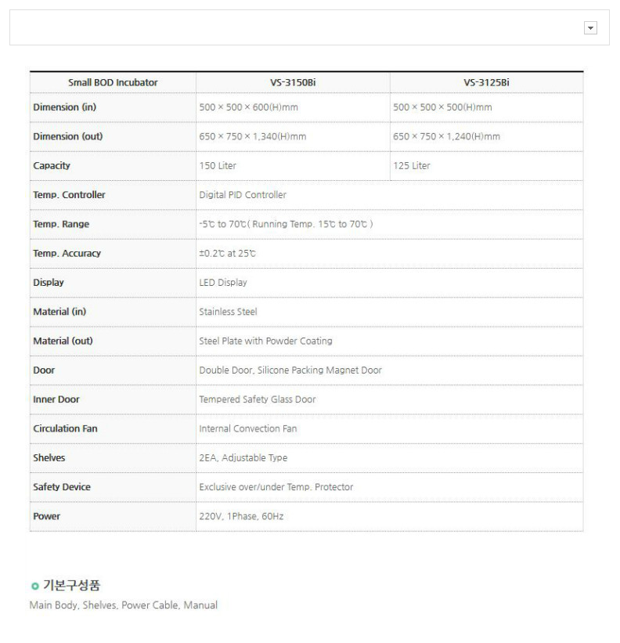Click the Stainless Steel material cell

point(389,312)
